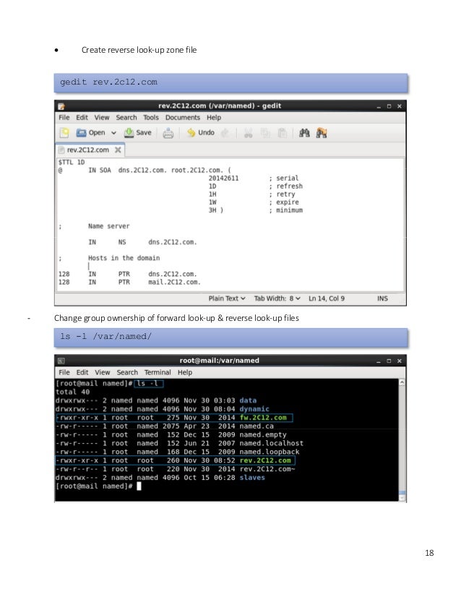
Task: Open the terminal View menu
Action: pos(103,372)
